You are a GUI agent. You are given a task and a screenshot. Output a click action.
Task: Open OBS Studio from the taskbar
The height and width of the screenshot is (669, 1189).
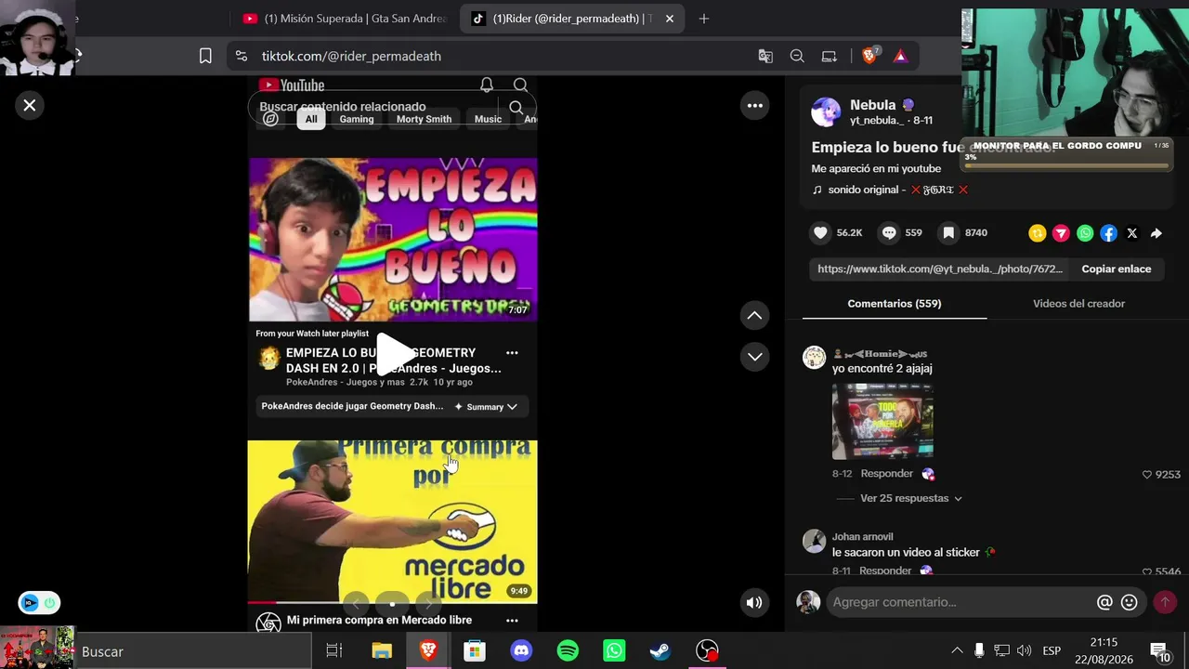(708, 651)
